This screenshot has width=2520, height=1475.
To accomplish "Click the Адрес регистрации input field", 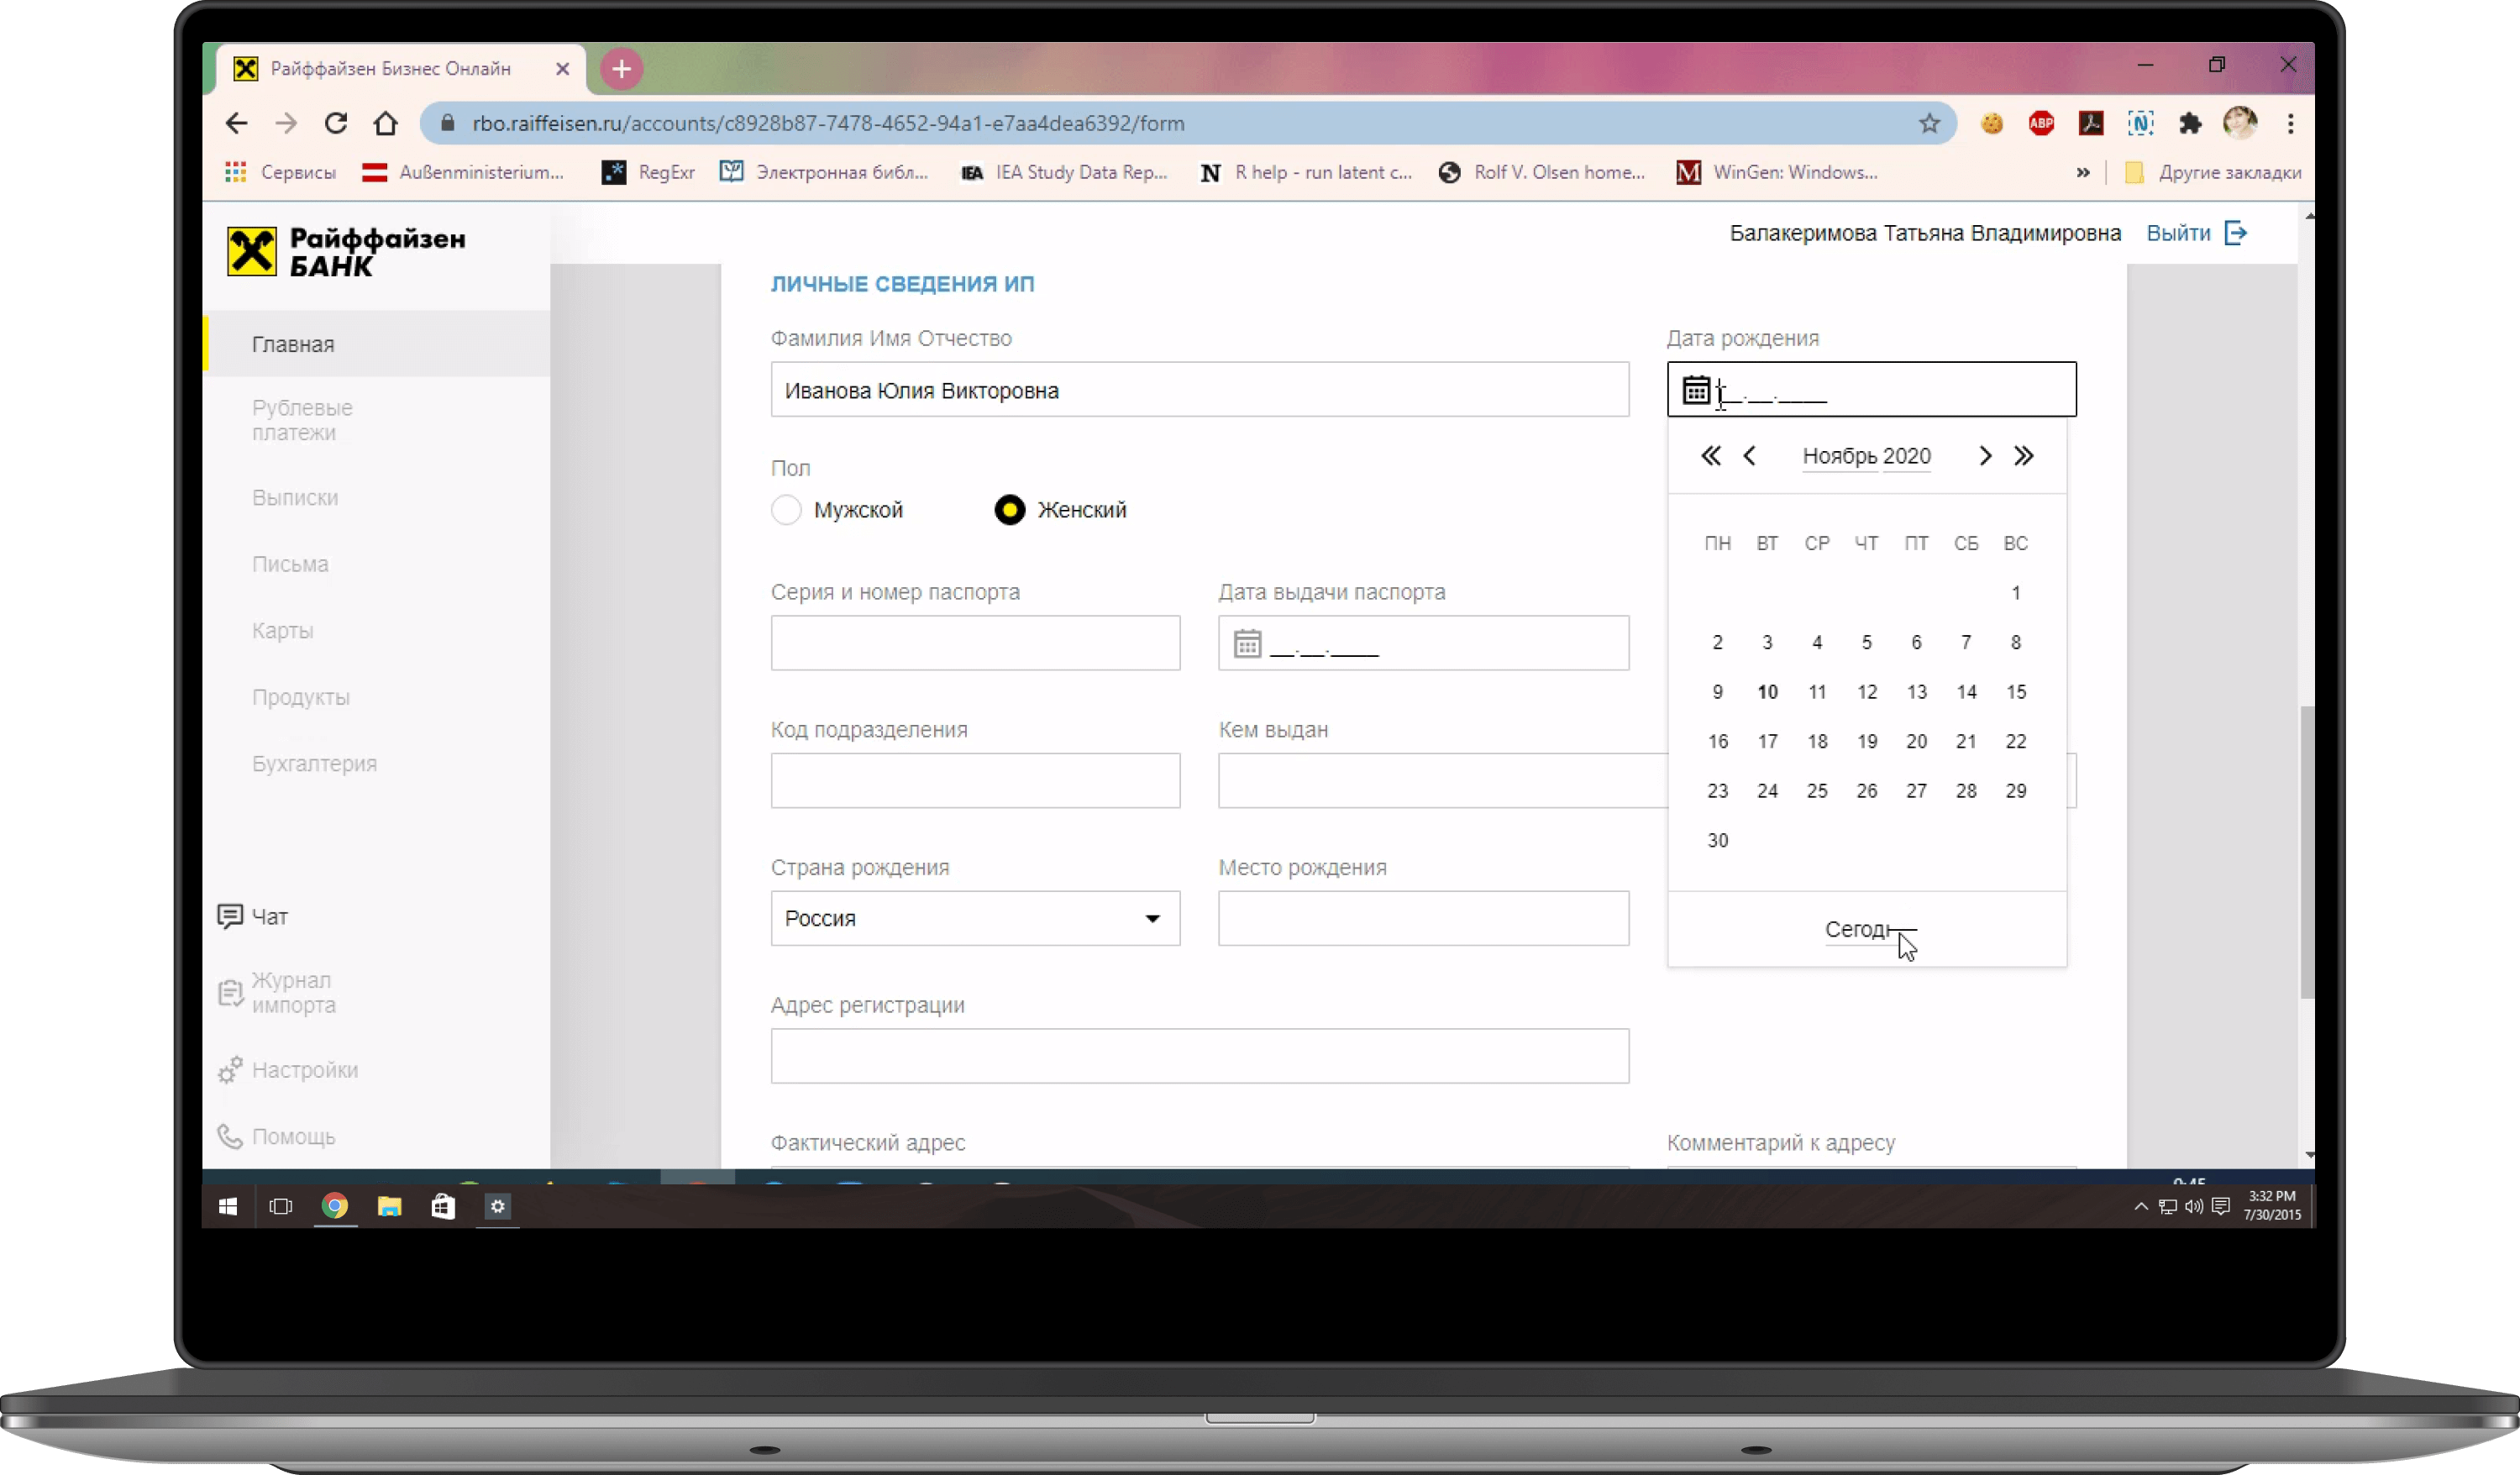I will (x=1199, y=1056).
